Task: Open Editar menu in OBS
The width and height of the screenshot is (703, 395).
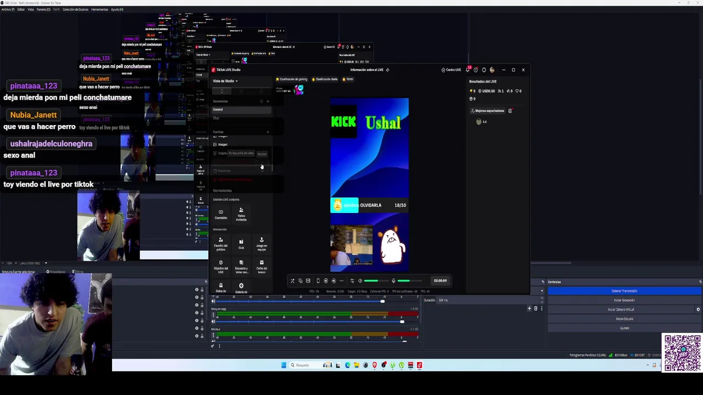Action: (21, 9)
